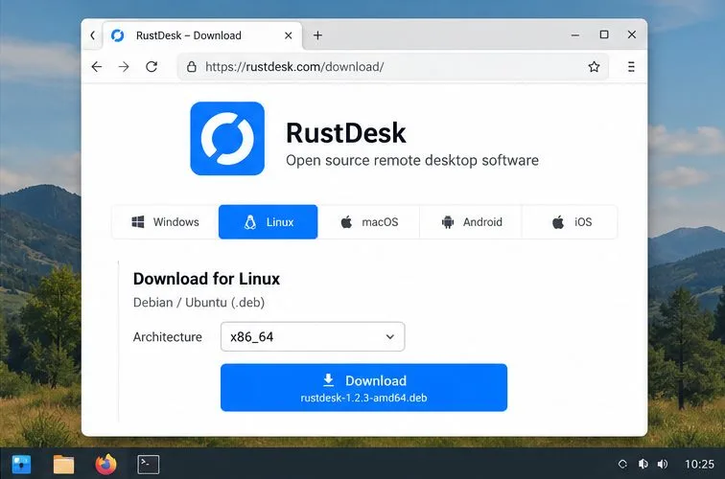Screen dimensions: 725x479
Task: Maximize the browser window
Action: (x=604, y=34)
